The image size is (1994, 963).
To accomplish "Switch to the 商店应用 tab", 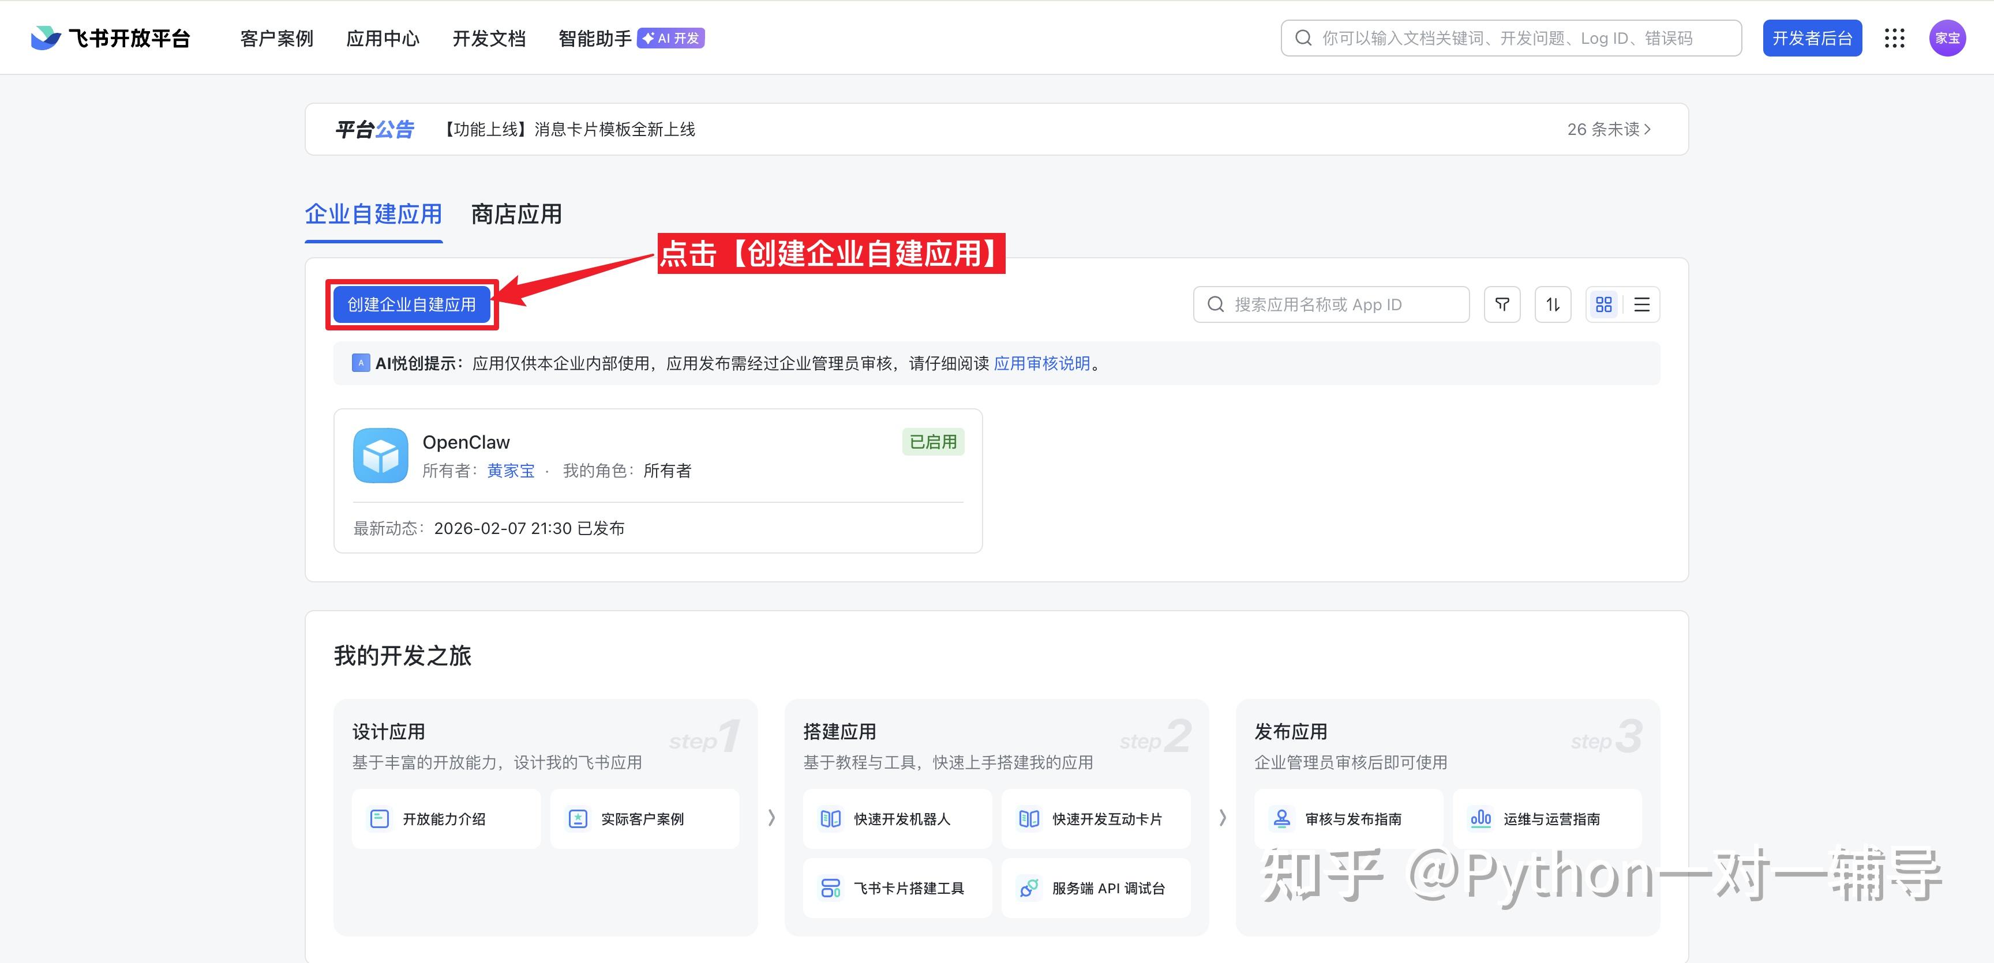I will pyautogui.click(x=516, y=215).
